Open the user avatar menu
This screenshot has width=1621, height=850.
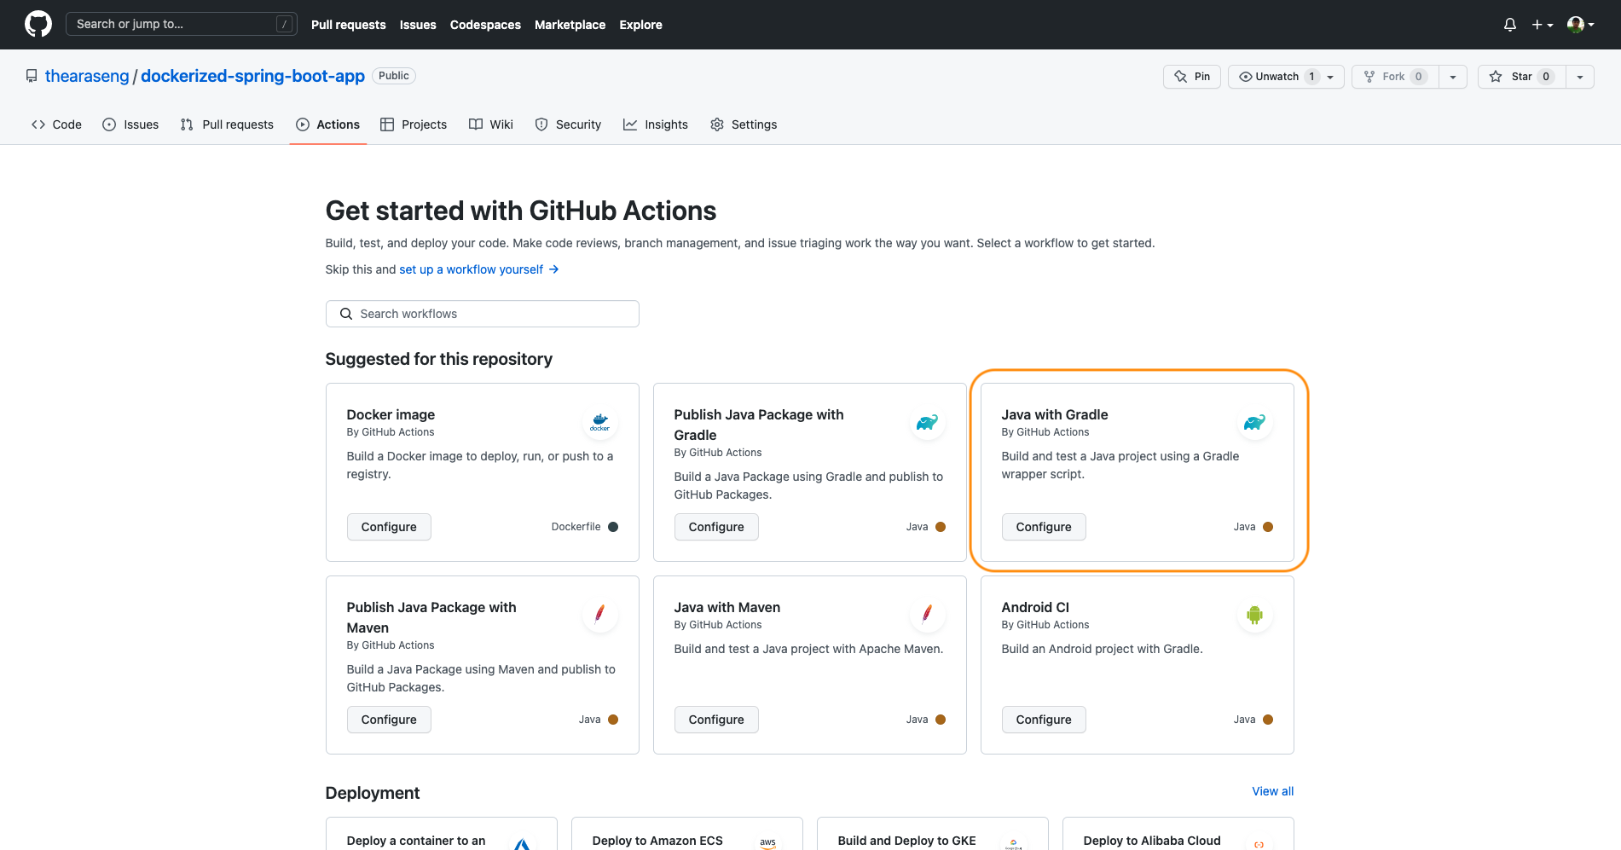1580,25
